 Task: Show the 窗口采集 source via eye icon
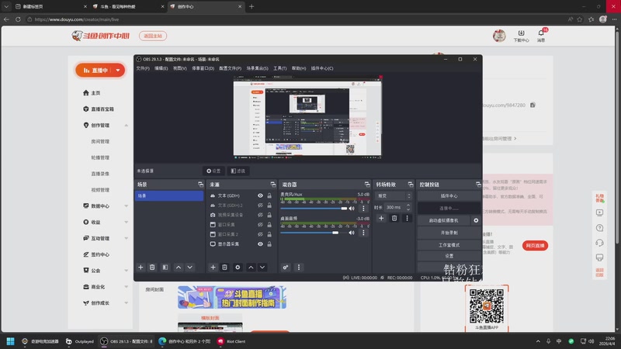(x=260, y=225)
